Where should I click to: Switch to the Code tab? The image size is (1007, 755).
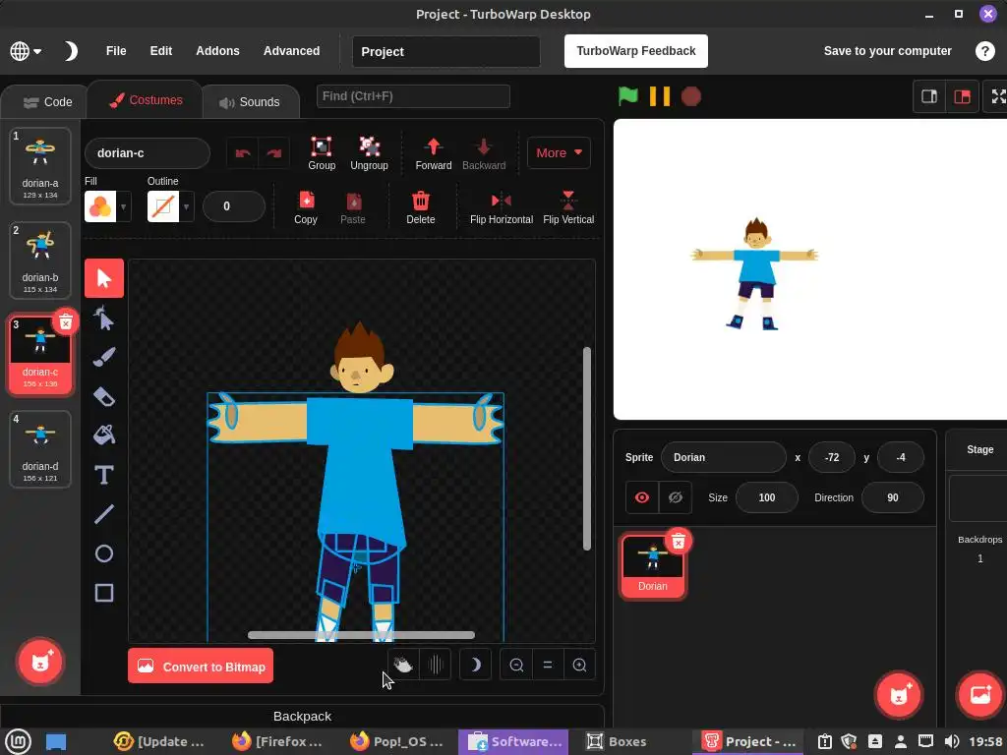tap(46, 102)
